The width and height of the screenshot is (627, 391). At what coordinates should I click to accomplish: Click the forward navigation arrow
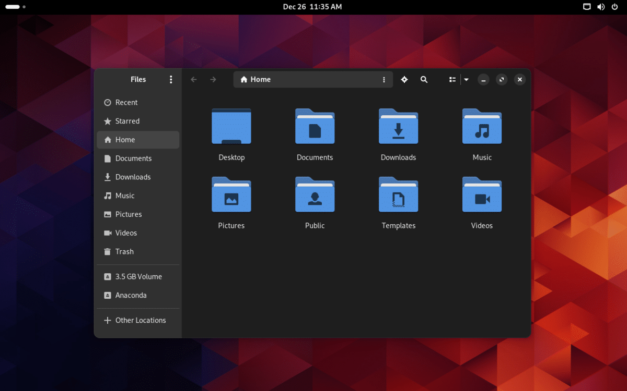pos(213,79)
